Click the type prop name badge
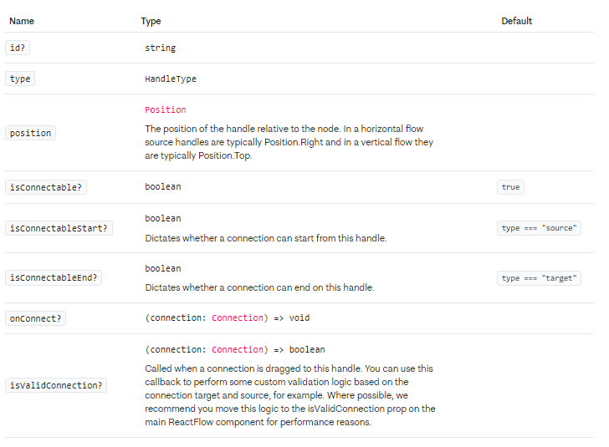Viewport: 609px width, 447px height. (20, 79)
